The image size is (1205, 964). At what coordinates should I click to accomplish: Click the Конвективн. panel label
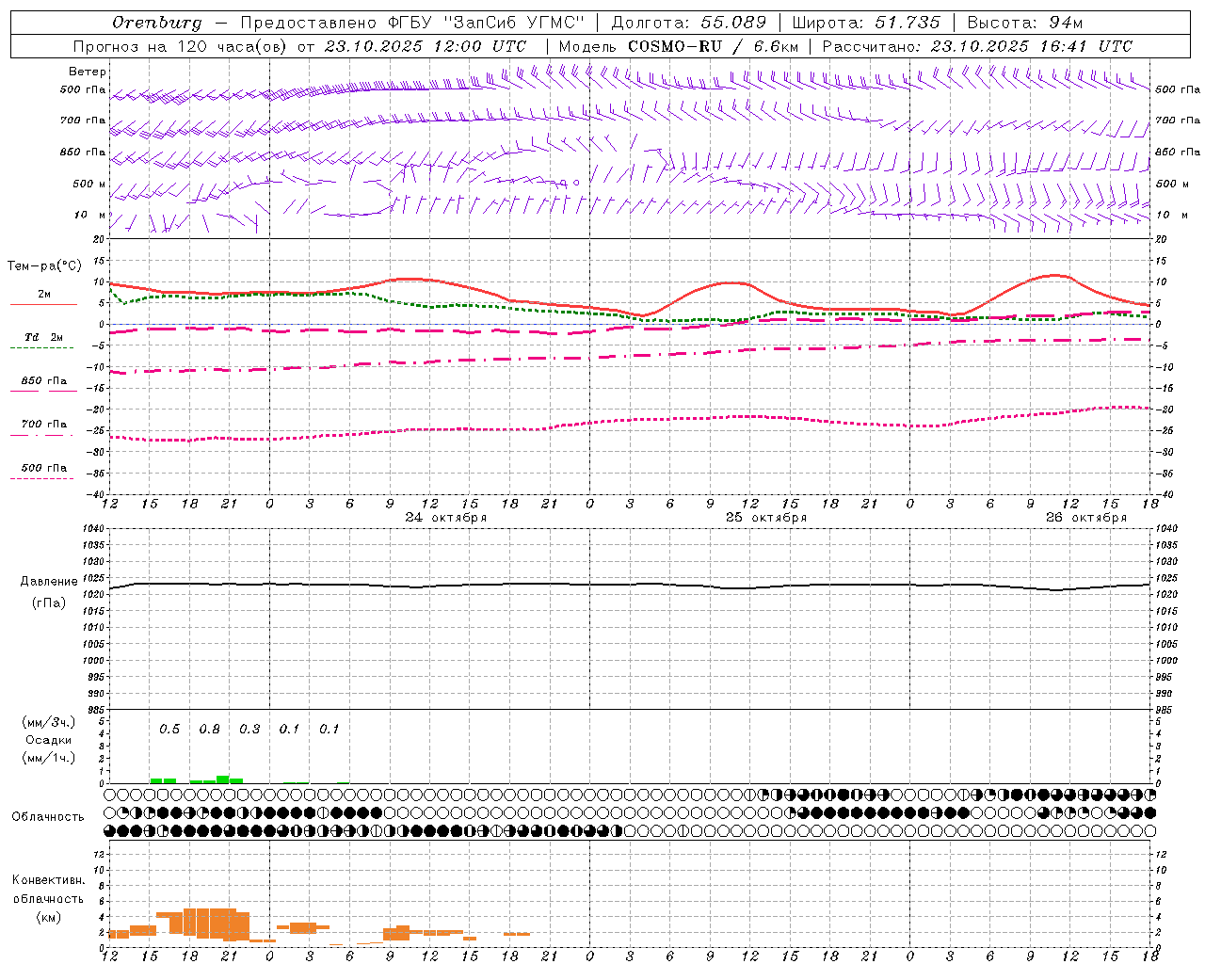pyautogui.click(x=49, y=880)
